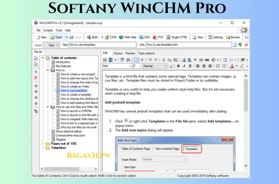Click the Build toolbar button

[93, 37]
